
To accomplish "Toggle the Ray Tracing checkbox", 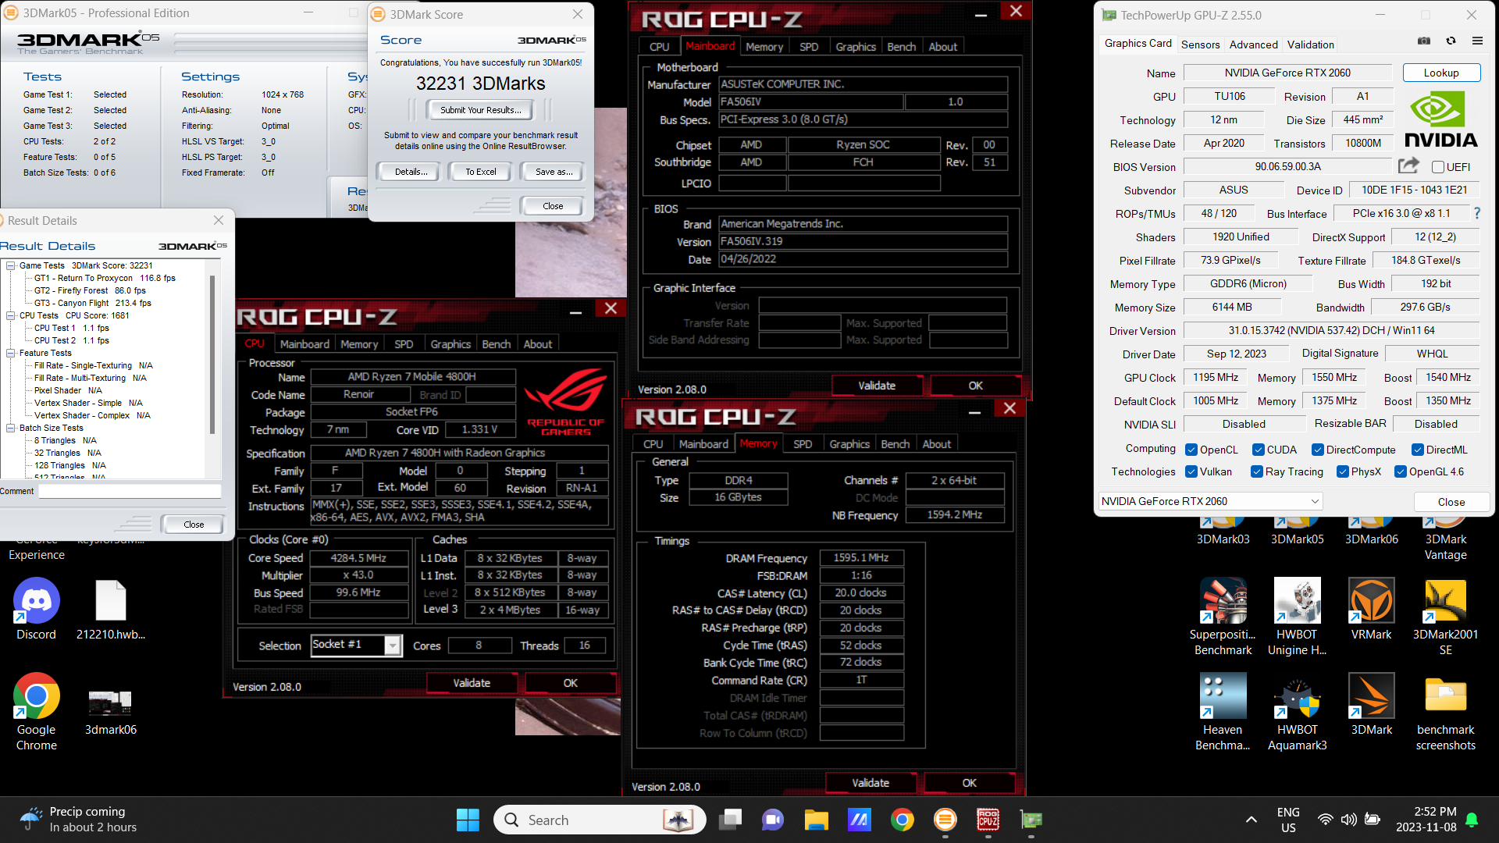I will point(1256,471).
